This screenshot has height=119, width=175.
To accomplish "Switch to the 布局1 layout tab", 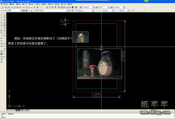I will pyautogui.click(x=22, y=110).
